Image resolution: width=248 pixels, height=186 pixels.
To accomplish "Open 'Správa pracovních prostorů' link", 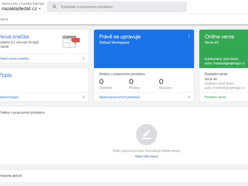I will click(119, 97).
